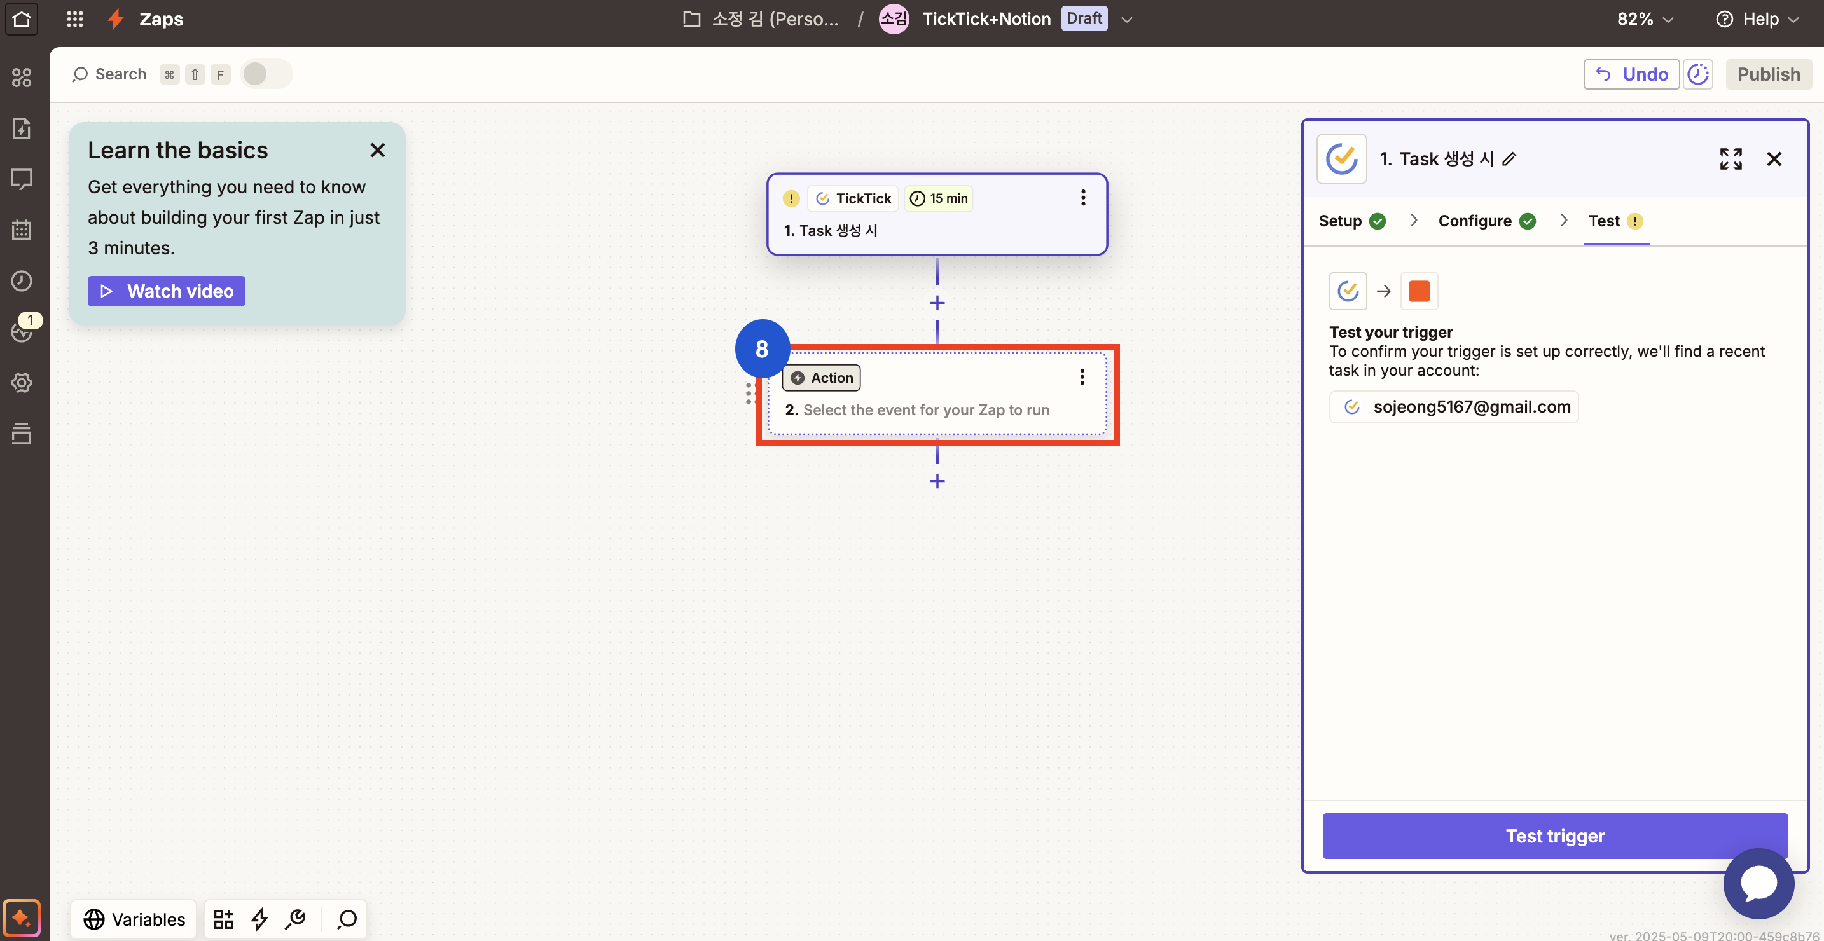Open the Zap details file icon in sidebar
The image size is (1824, 941).
tap(21, 128)
